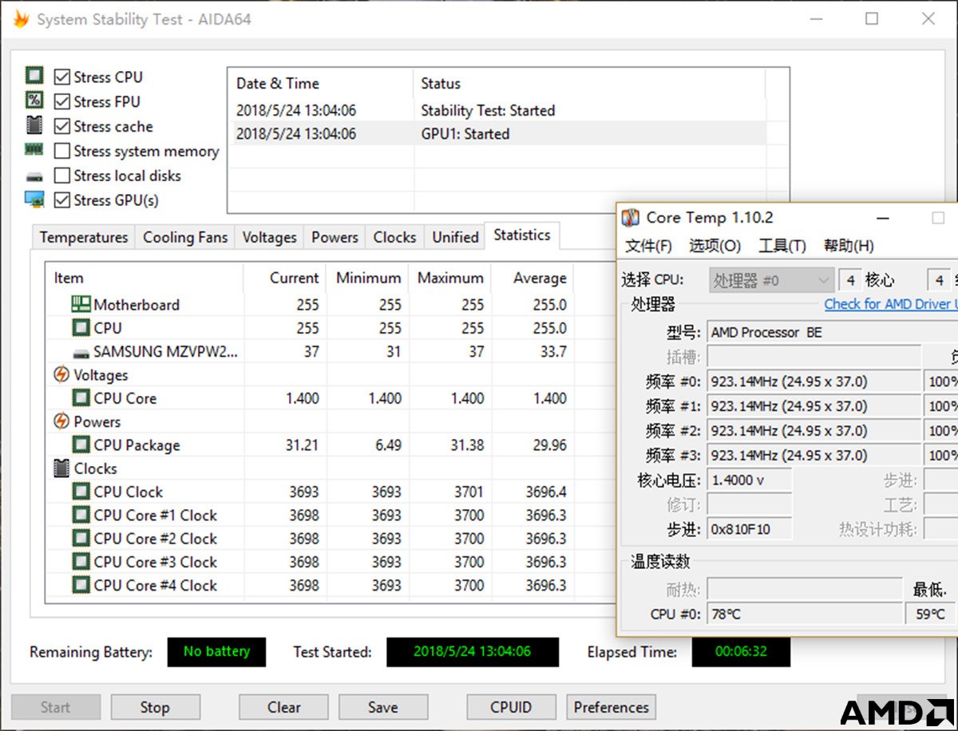Open the processor selection dropdown in Core Temp
Viewport: 958px width, 731px height.
[772, 280]
